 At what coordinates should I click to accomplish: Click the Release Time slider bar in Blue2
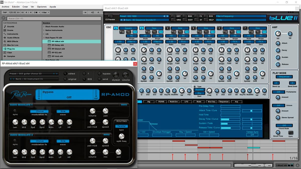pos(230,128)
